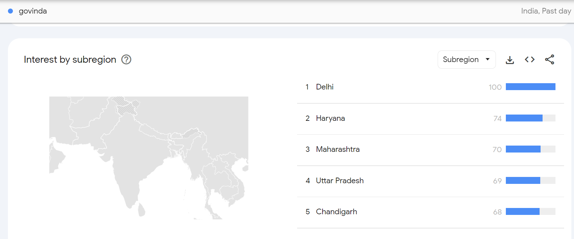The height and width of the screenshot is (239, 574).
Task: Download subregion data as CSV
Action: (510, 60)
